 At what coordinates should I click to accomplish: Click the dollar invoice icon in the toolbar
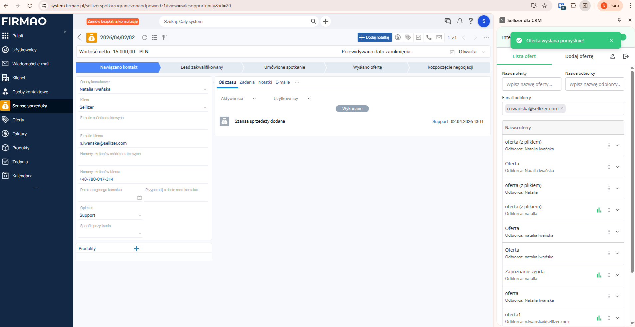pos(398,37)
